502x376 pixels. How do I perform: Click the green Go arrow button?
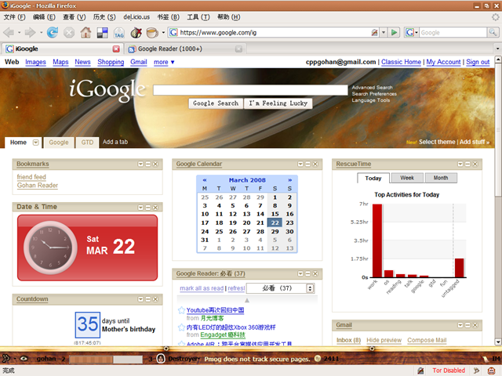(x=394, y=32)
